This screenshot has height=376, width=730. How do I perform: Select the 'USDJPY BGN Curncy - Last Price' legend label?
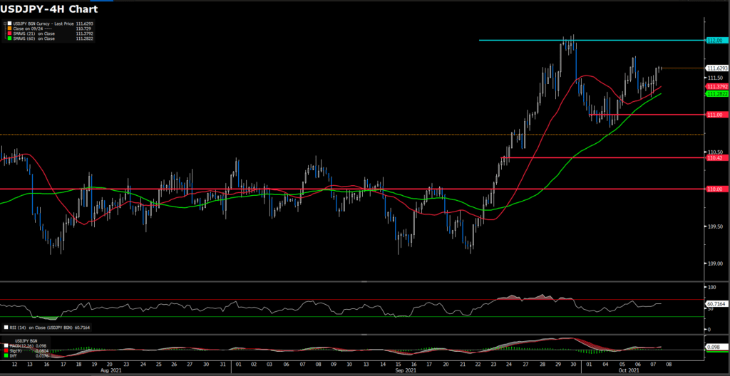click(43, 23)
